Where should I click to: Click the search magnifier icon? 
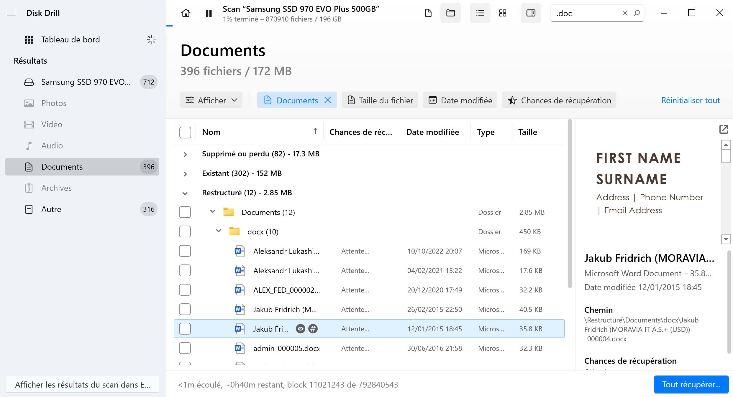(637, 13)
